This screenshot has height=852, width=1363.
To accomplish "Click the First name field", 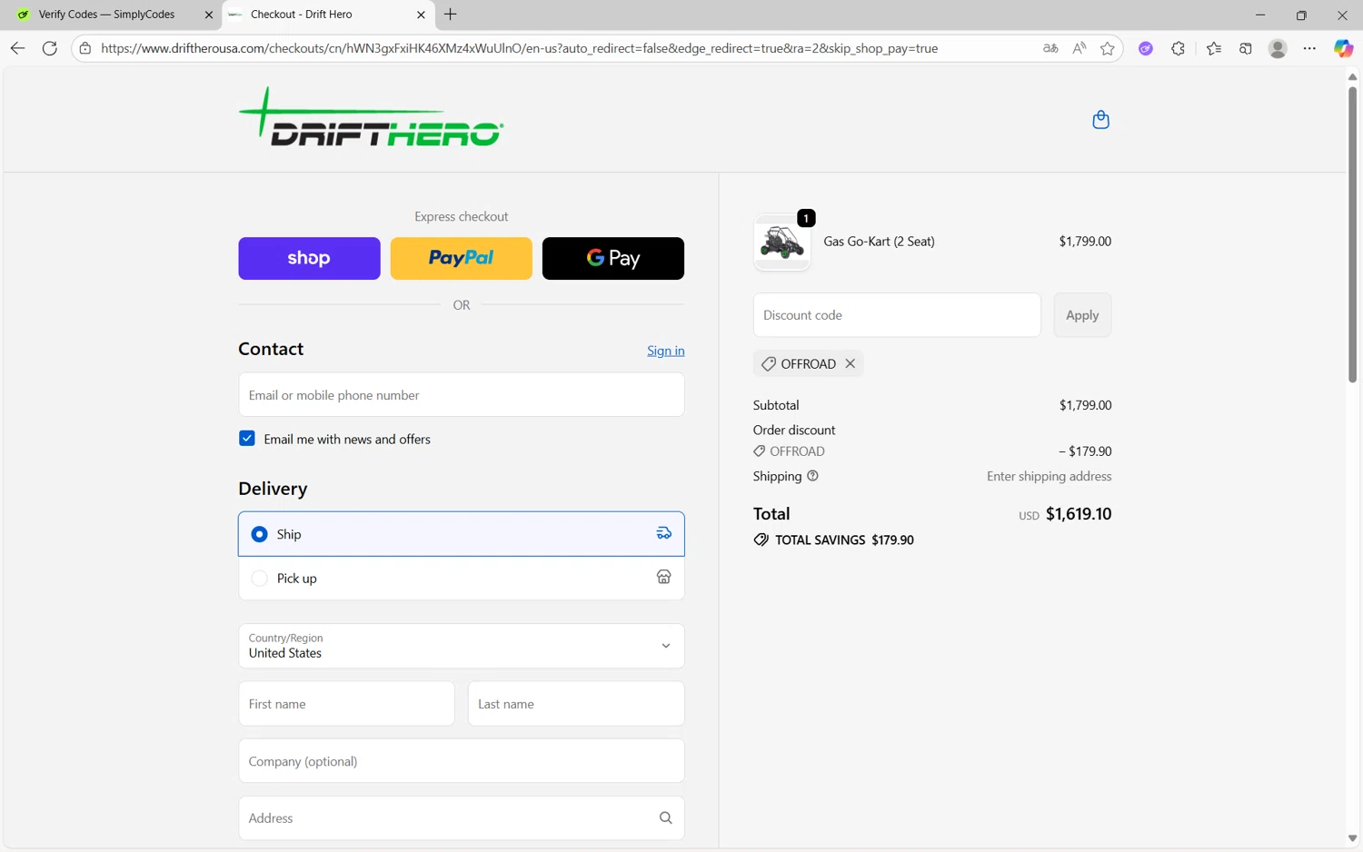I will [346, 704].
